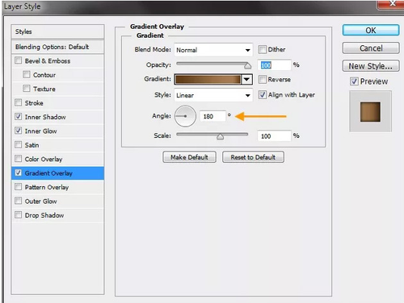Disable the Preview checkbox
Image resolution: width=404 pixels, height=303 pixels.
[x=354, y=81]
